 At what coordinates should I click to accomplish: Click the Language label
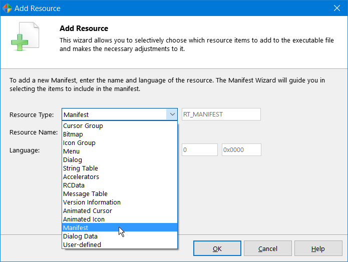(25, 150)
